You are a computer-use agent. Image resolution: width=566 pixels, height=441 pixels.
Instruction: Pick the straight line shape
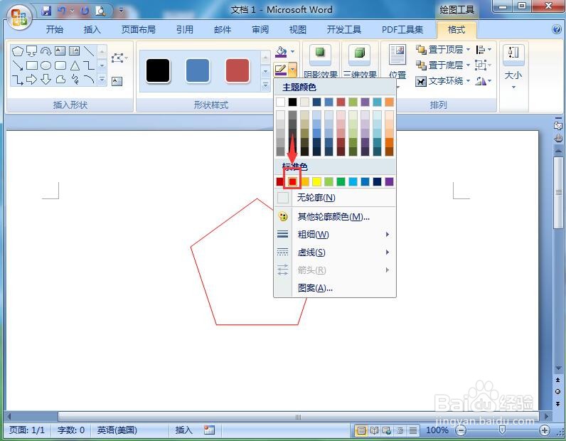(89, 51)
